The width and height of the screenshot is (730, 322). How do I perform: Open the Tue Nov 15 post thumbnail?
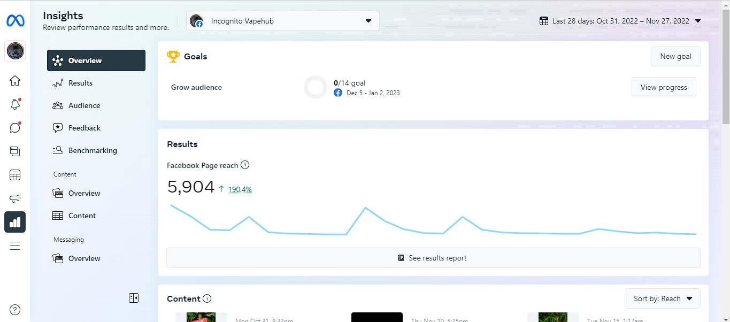tap(553, 317)
